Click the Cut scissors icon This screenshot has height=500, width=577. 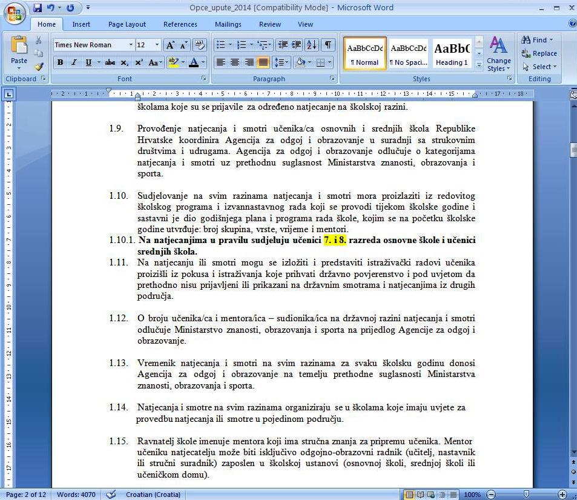point(39,41)
